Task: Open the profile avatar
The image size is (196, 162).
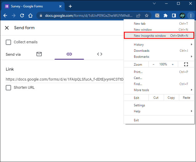Action: [182, 16]
